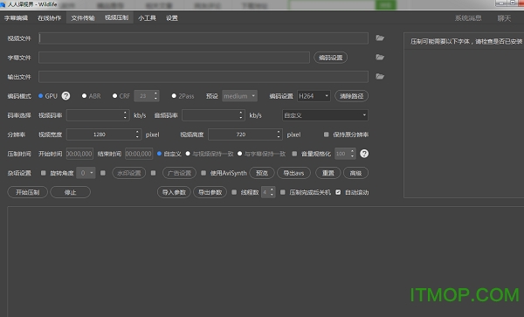Open folder browser for 输出文件
This screenshot has height=317, width=524.
coord(380,77)
